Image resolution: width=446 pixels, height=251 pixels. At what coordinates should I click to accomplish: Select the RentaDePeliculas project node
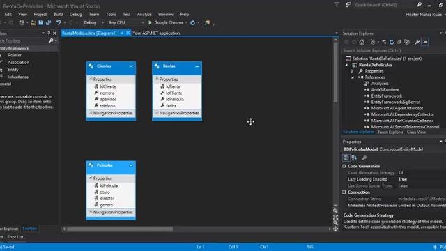[x=375, y=65]
